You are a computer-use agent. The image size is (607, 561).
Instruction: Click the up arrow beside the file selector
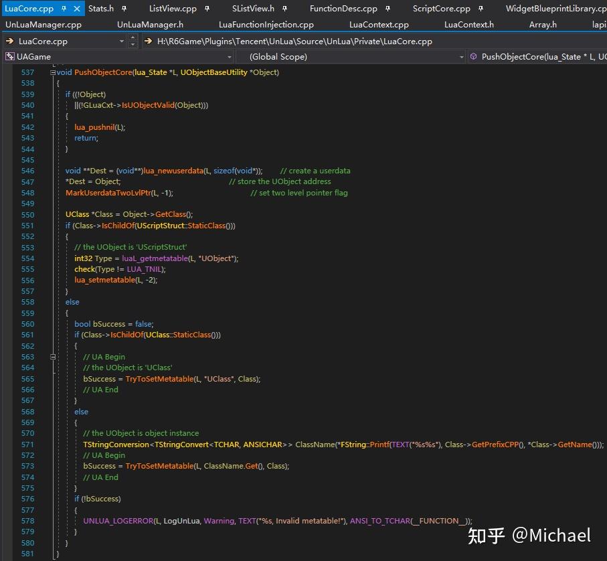tap(133, 38)
